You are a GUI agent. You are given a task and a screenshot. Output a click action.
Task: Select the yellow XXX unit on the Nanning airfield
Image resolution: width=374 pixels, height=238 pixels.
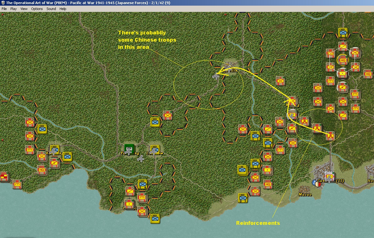[55, 149]
